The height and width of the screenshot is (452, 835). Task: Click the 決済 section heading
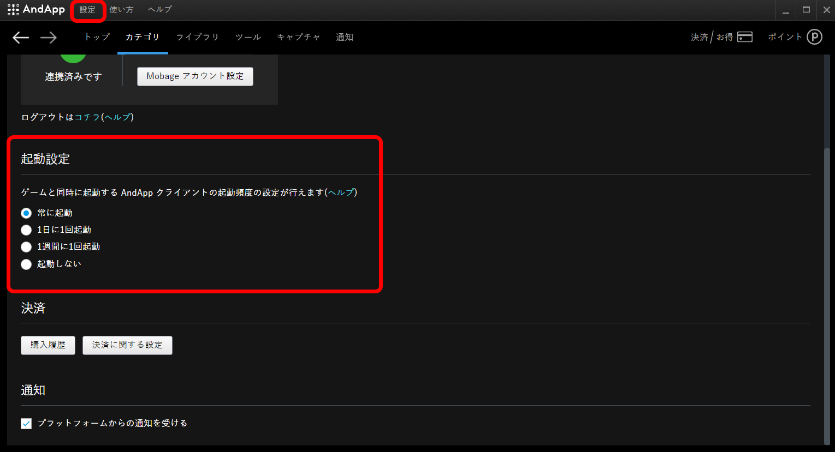(33, 308)
